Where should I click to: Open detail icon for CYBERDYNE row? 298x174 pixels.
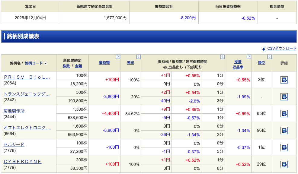(284, 164)
